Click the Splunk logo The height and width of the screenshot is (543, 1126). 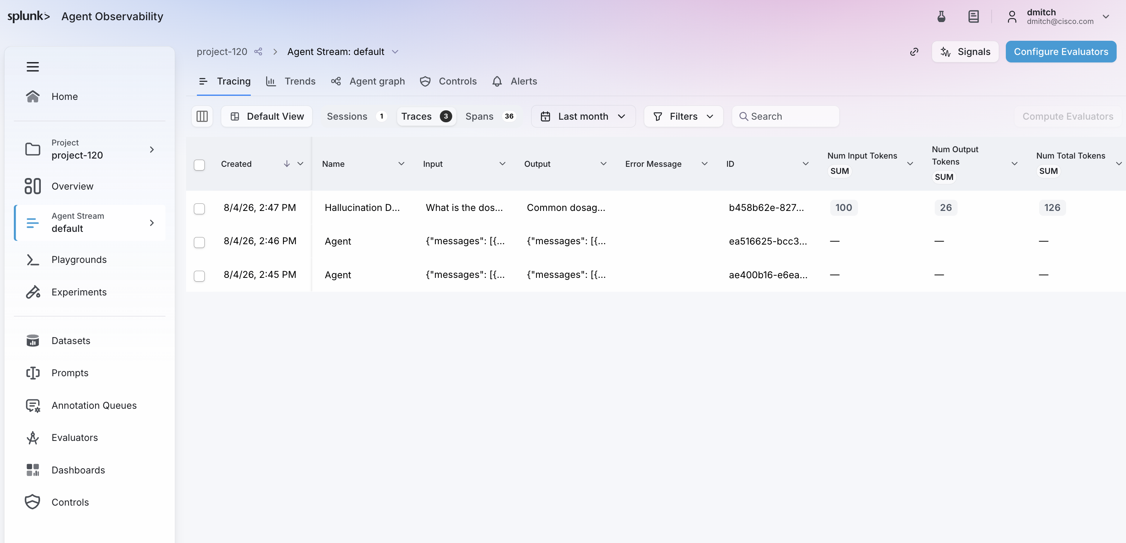pyautogui.click(x=29, y=16)
